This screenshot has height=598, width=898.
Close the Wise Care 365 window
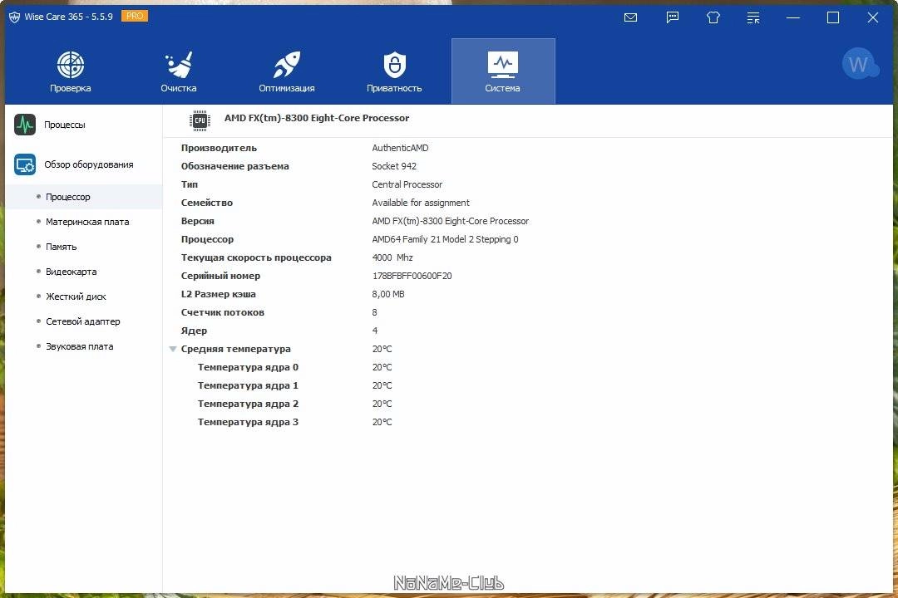point(873,17)
